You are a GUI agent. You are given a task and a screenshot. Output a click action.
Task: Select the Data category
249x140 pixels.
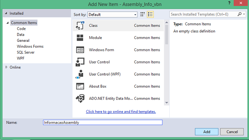tap(21, 34)
